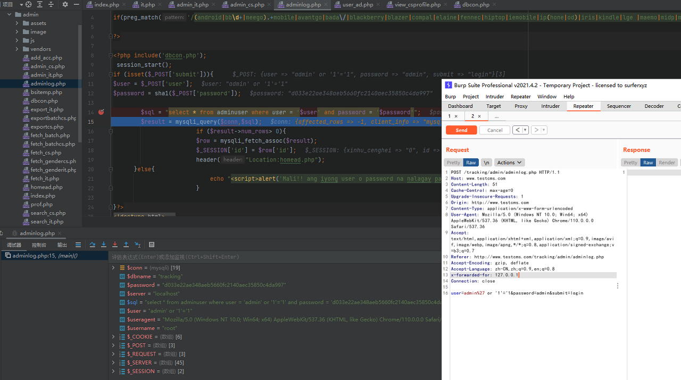Close the adminlog.php editor tab
This screenshot has width=681, height=380.
tap(326, 5)
